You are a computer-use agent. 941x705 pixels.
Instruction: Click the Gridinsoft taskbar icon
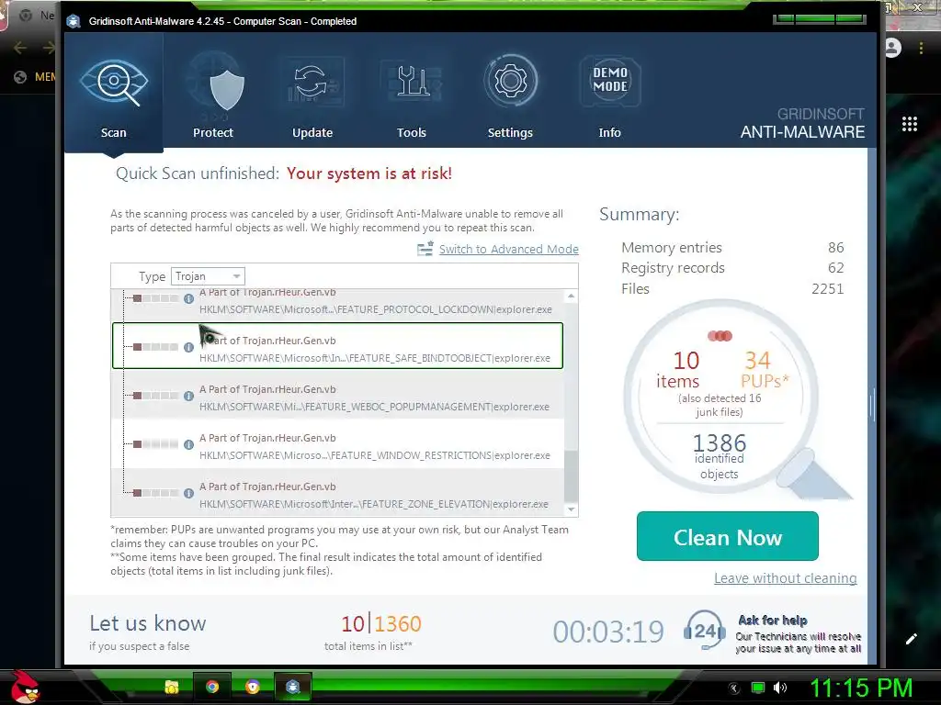[x=293, y=687]
